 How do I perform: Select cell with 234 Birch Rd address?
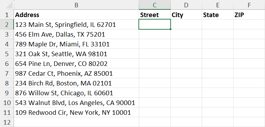click(x=77, y=83)
